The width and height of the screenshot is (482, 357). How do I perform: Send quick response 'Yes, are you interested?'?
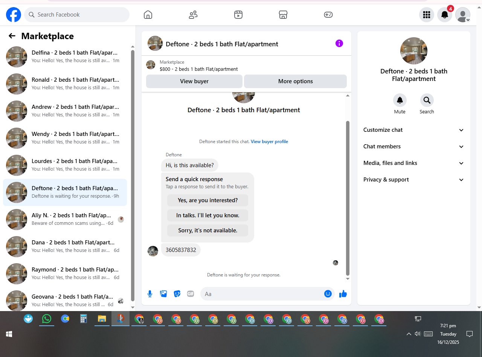click(x=208, y=200)
